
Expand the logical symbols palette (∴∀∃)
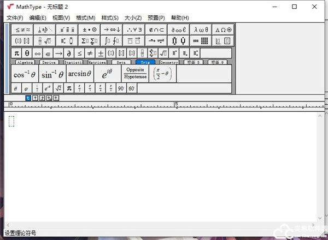[134, 29]
